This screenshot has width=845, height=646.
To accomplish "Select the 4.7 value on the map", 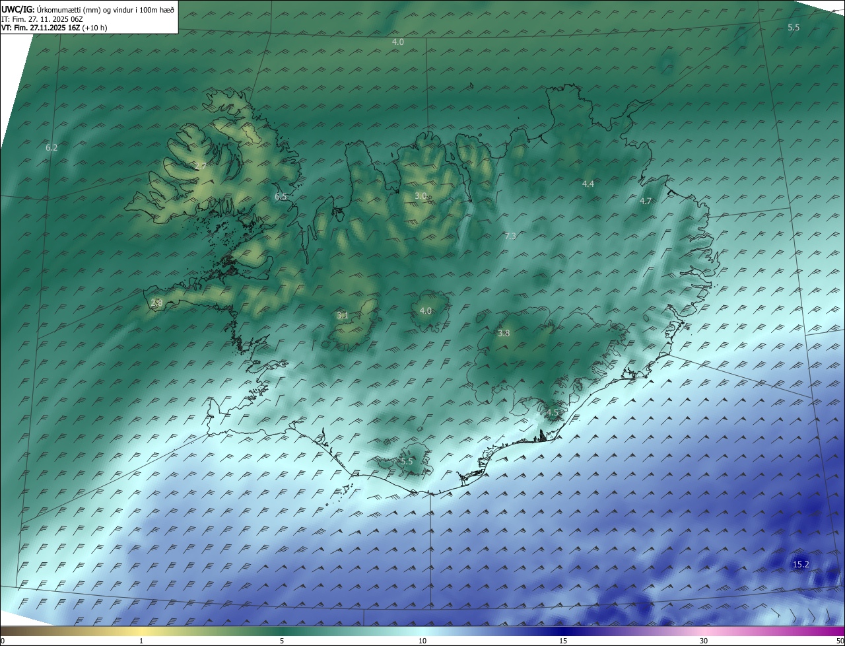I will (646, 201).
